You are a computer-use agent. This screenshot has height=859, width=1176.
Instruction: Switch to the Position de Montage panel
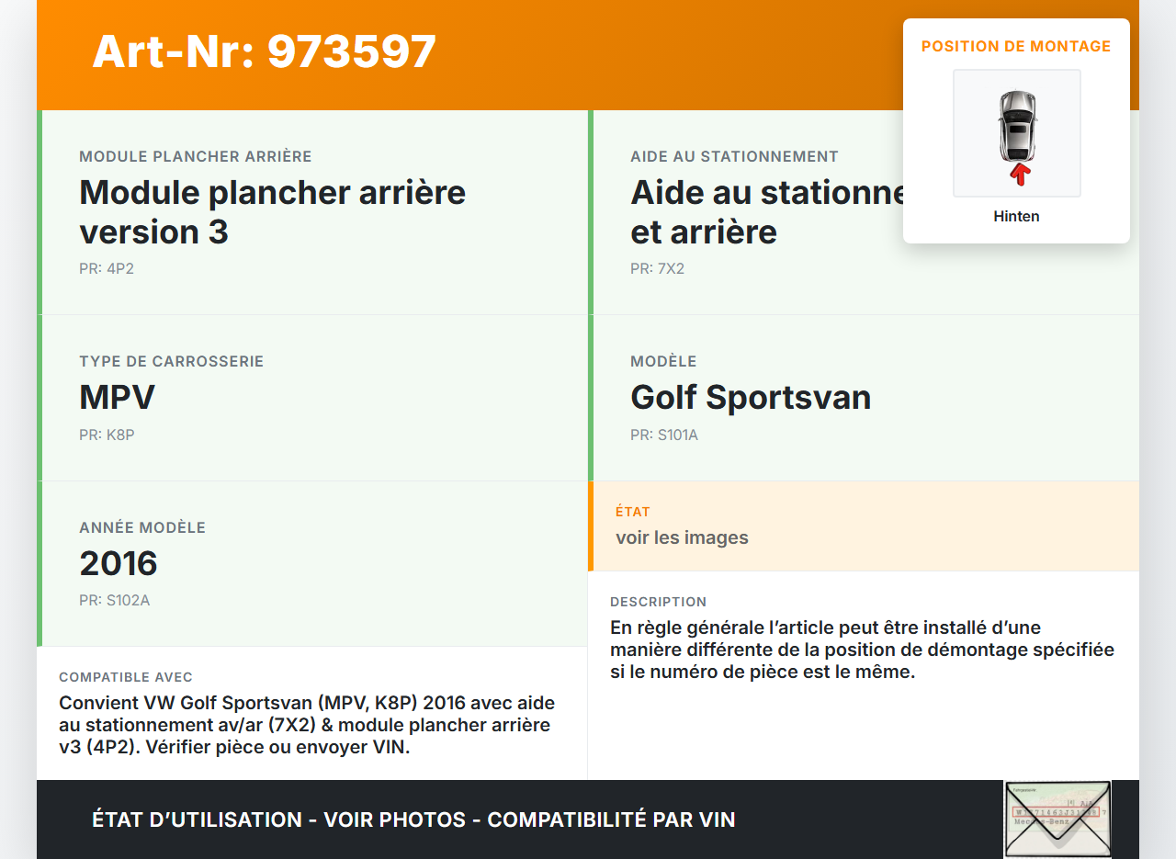point(1016,46)
